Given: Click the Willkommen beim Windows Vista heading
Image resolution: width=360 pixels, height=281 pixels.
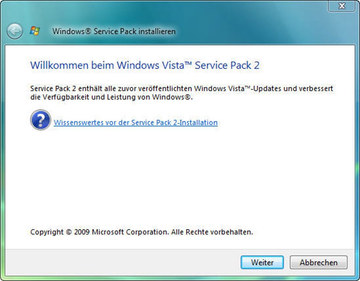Looking at the screenshot, I should pos(145,65).
